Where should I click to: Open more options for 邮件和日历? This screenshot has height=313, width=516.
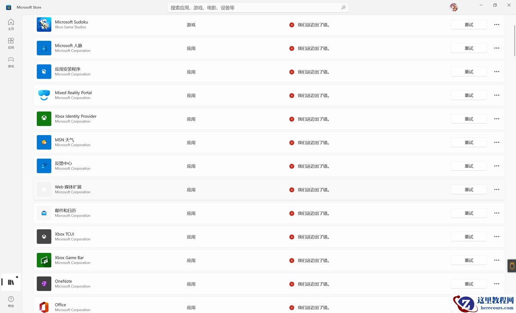pos(497,213)
